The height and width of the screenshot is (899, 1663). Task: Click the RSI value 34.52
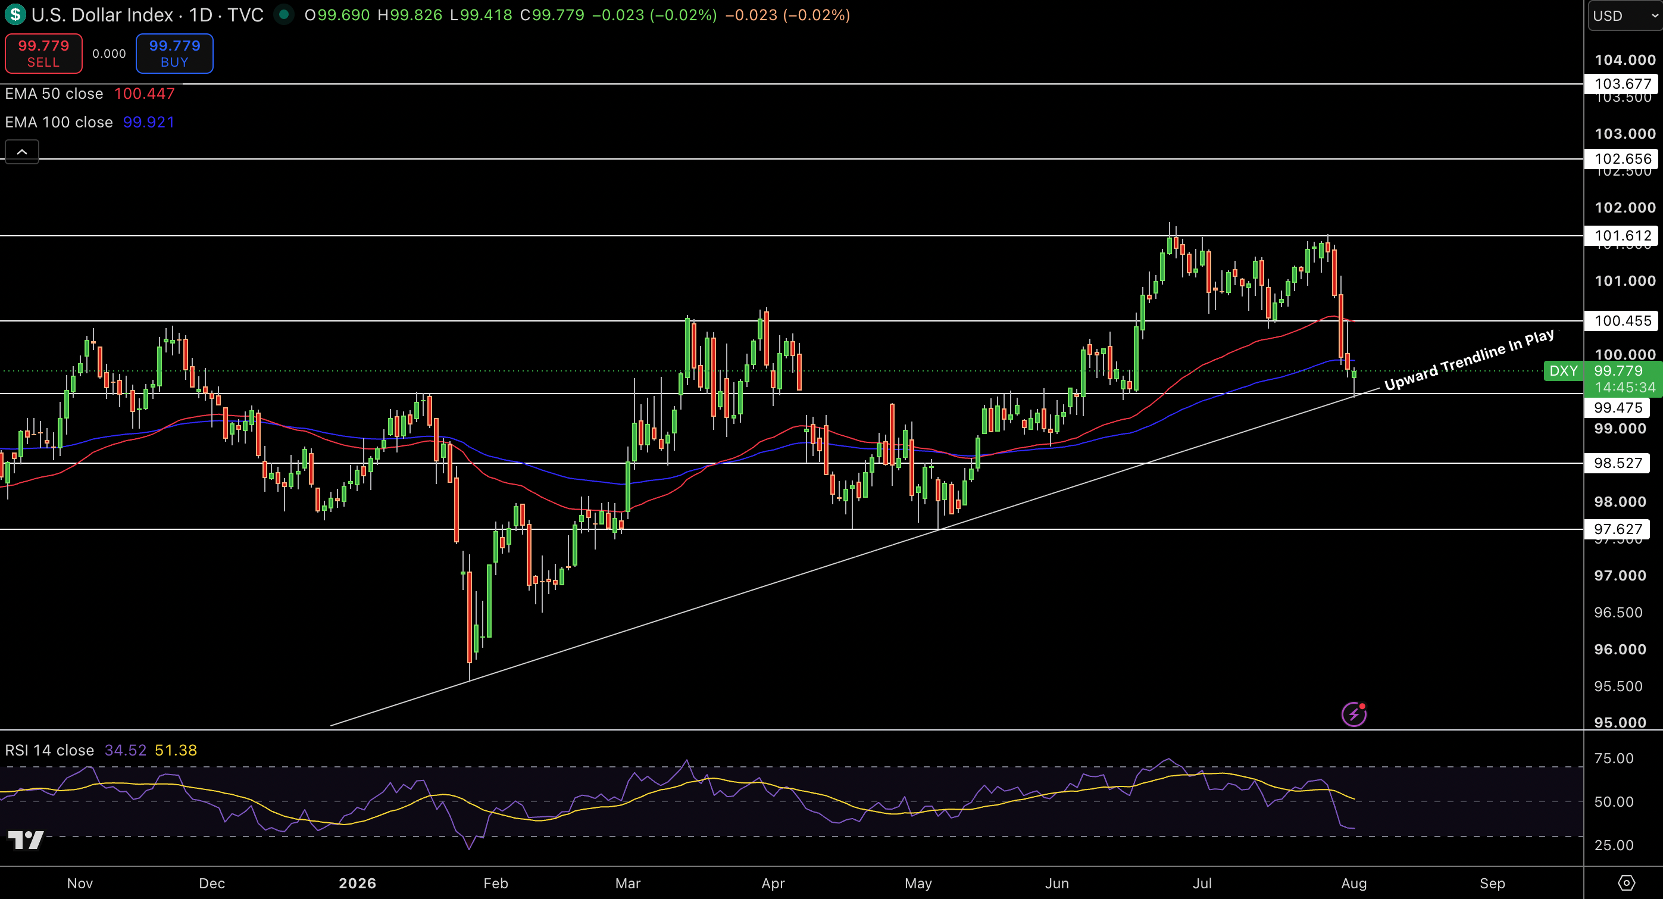click(x=126, y=751)
